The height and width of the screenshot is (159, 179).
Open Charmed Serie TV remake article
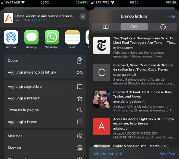[134, 74]
